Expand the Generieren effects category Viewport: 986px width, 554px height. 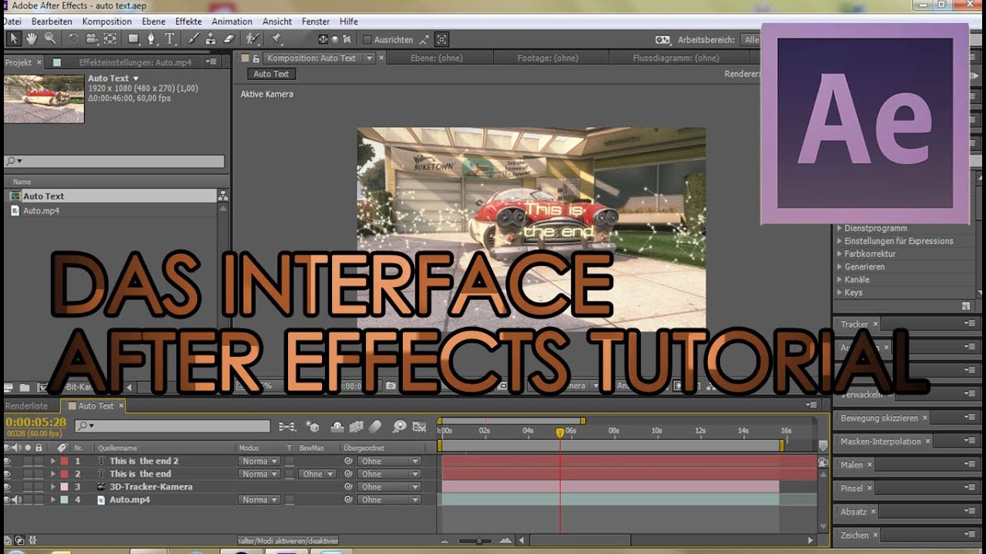click(840, 267)
